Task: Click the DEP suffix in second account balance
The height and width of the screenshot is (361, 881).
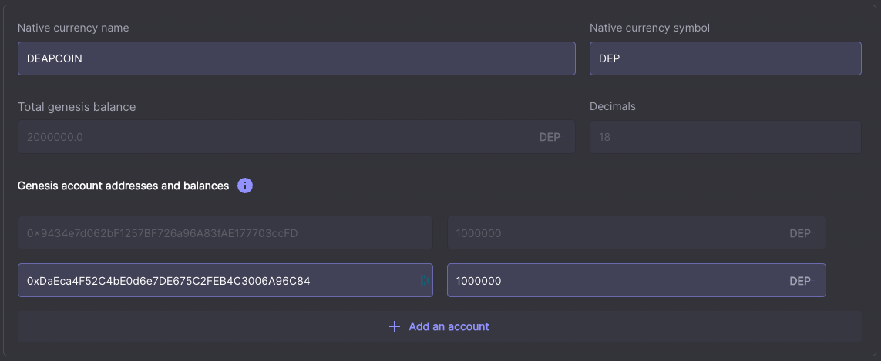Action: (800, 281)
